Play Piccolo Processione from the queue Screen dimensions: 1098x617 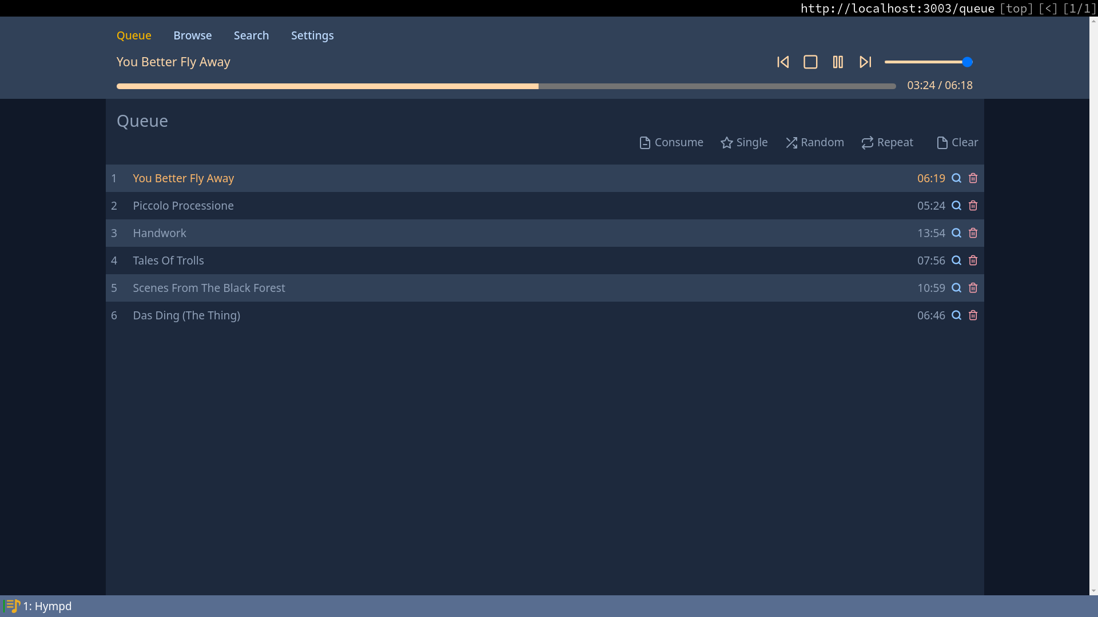point(183,206)
